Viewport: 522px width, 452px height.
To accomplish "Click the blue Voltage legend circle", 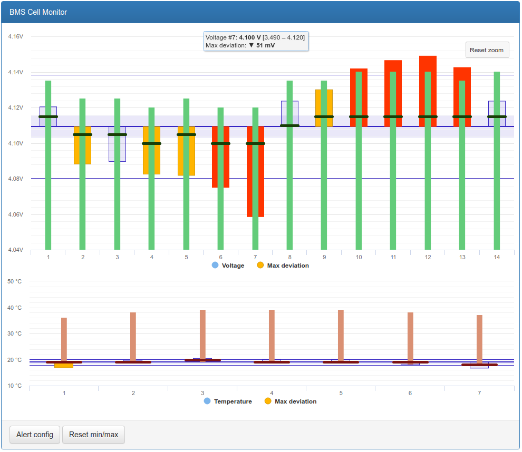I will click(x=215, y=266).
